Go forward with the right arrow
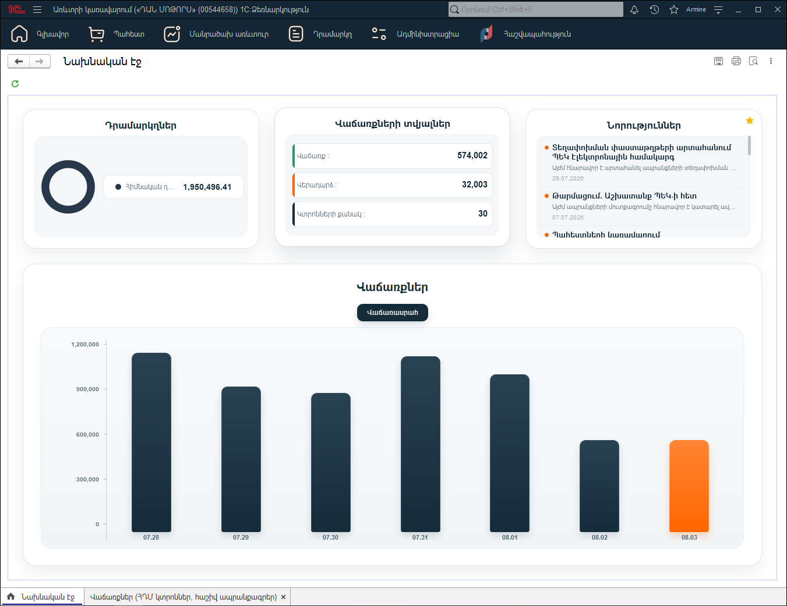Viewport: 787px width, 606px height. [x=40, y=61]
